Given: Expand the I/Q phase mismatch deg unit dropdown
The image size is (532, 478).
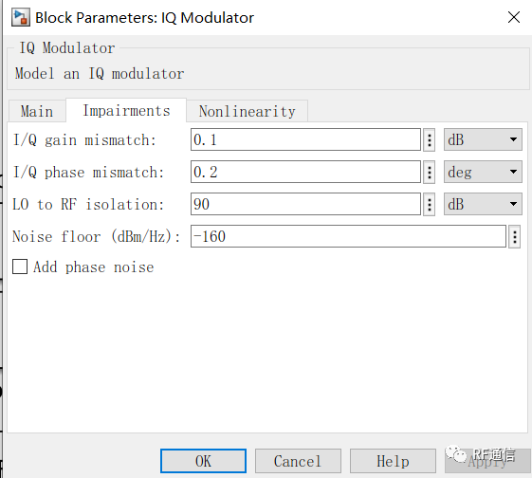Looking at the screenshot, I should coord(483,172).
